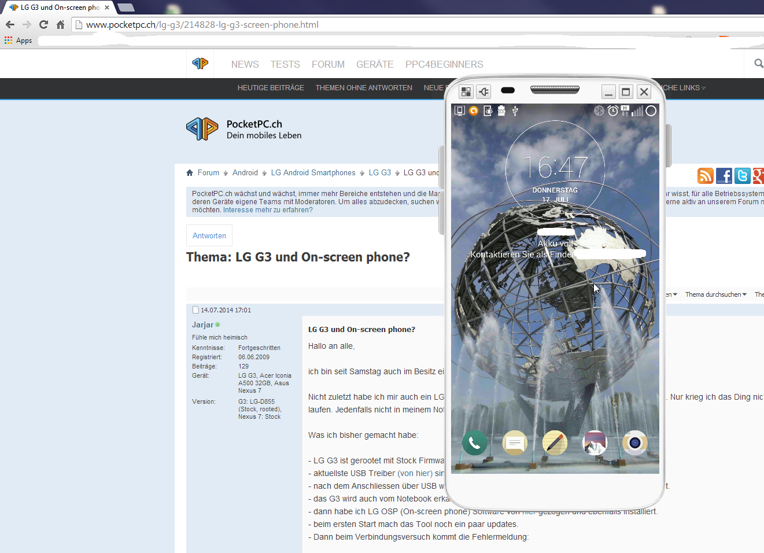
Task: Tap the on-screen phone monitor status icon
Action: pos(460,110)
